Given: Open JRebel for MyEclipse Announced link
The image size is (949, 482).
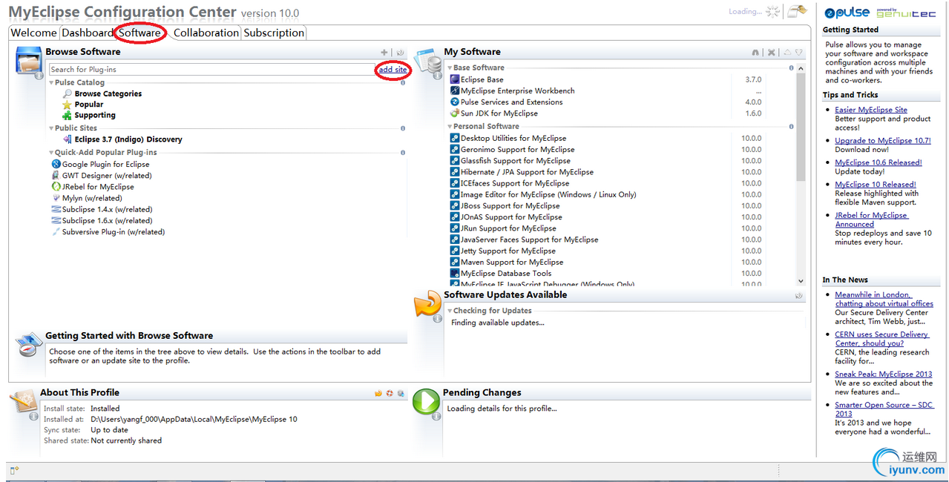Looking at the screenshot, I should (x=872, y=219).
